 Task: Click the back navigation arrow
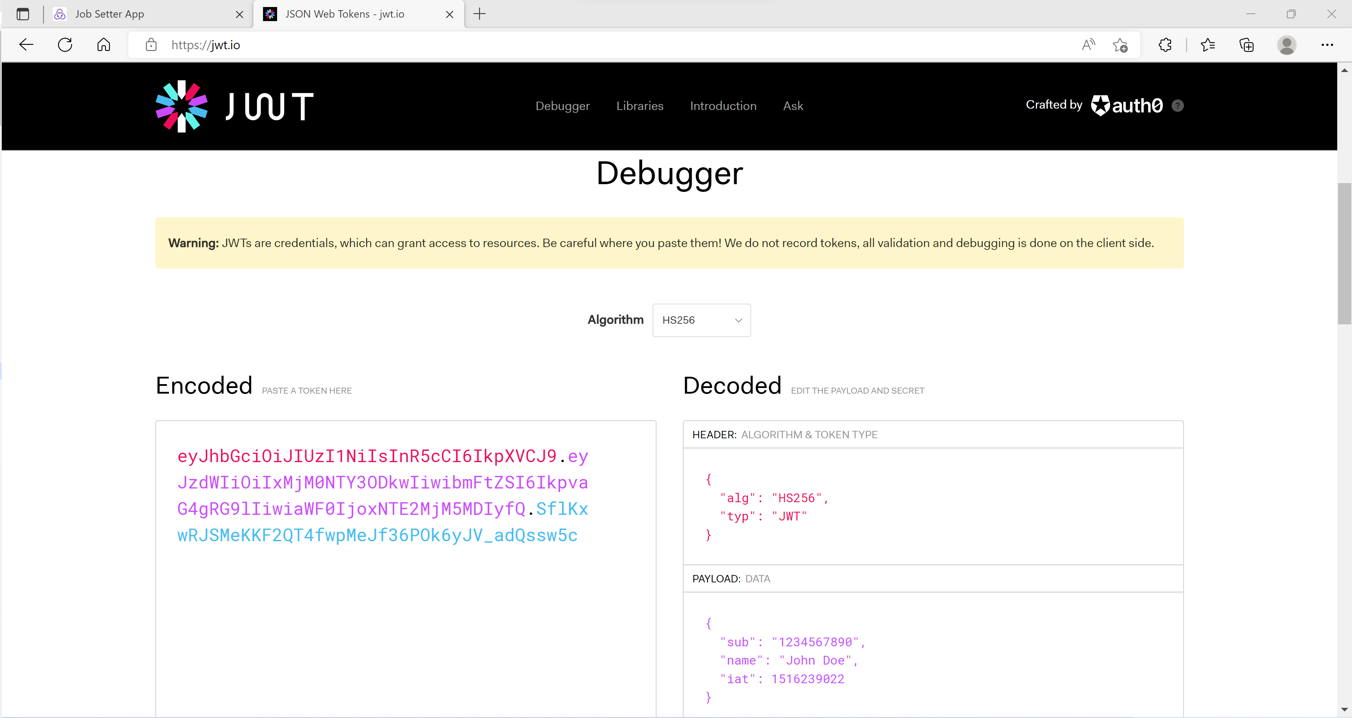26,45
